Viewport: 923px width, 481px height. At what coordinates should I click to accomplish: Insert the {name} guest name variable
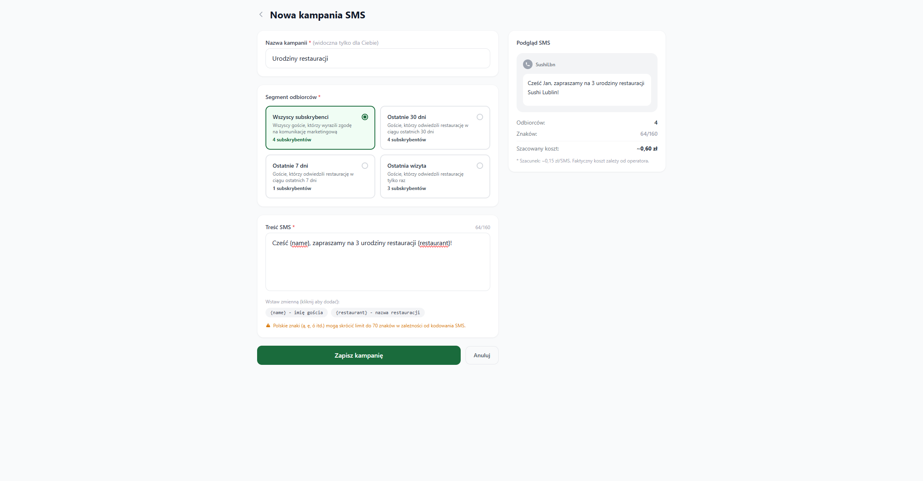point(297,313)
